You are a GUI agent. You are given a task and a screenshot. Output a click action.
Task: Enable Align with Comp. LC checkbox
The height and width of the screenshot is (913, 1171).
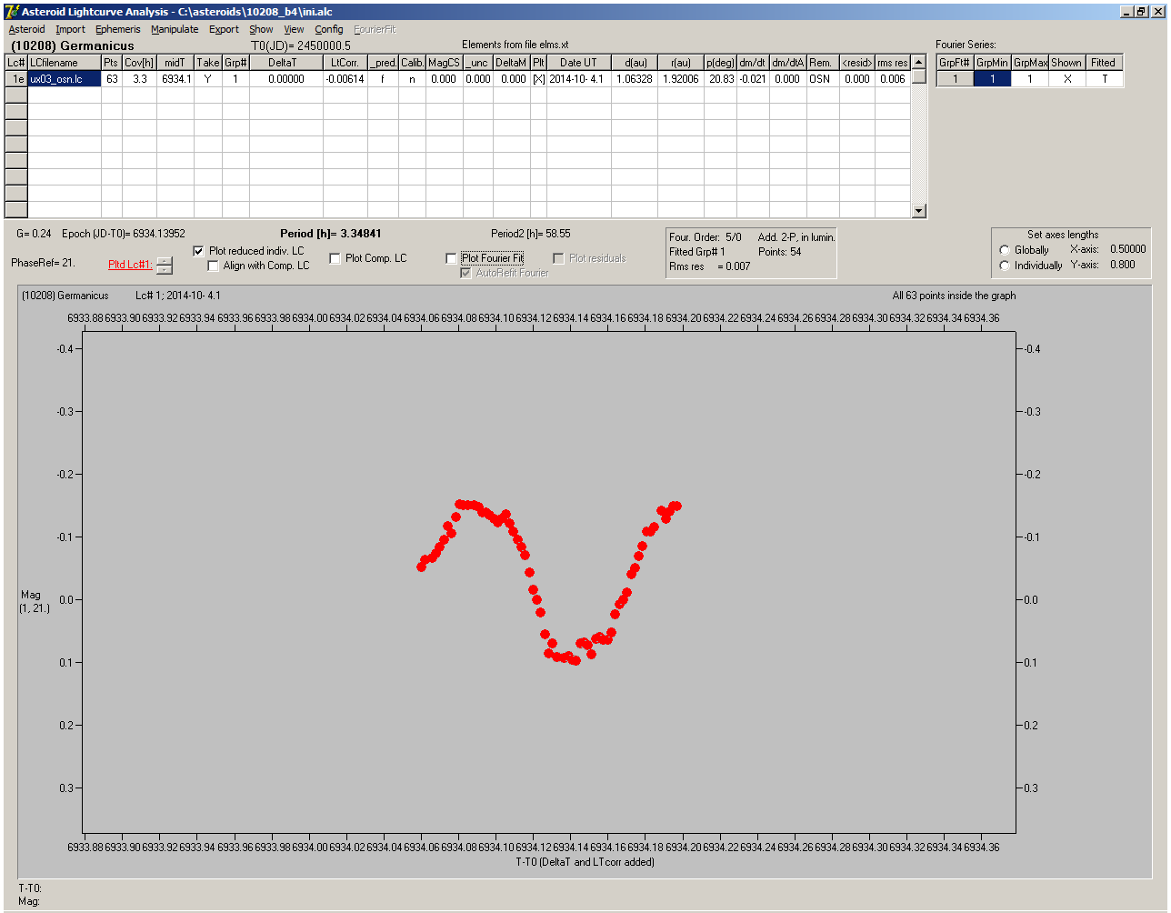tap(214, 266)
